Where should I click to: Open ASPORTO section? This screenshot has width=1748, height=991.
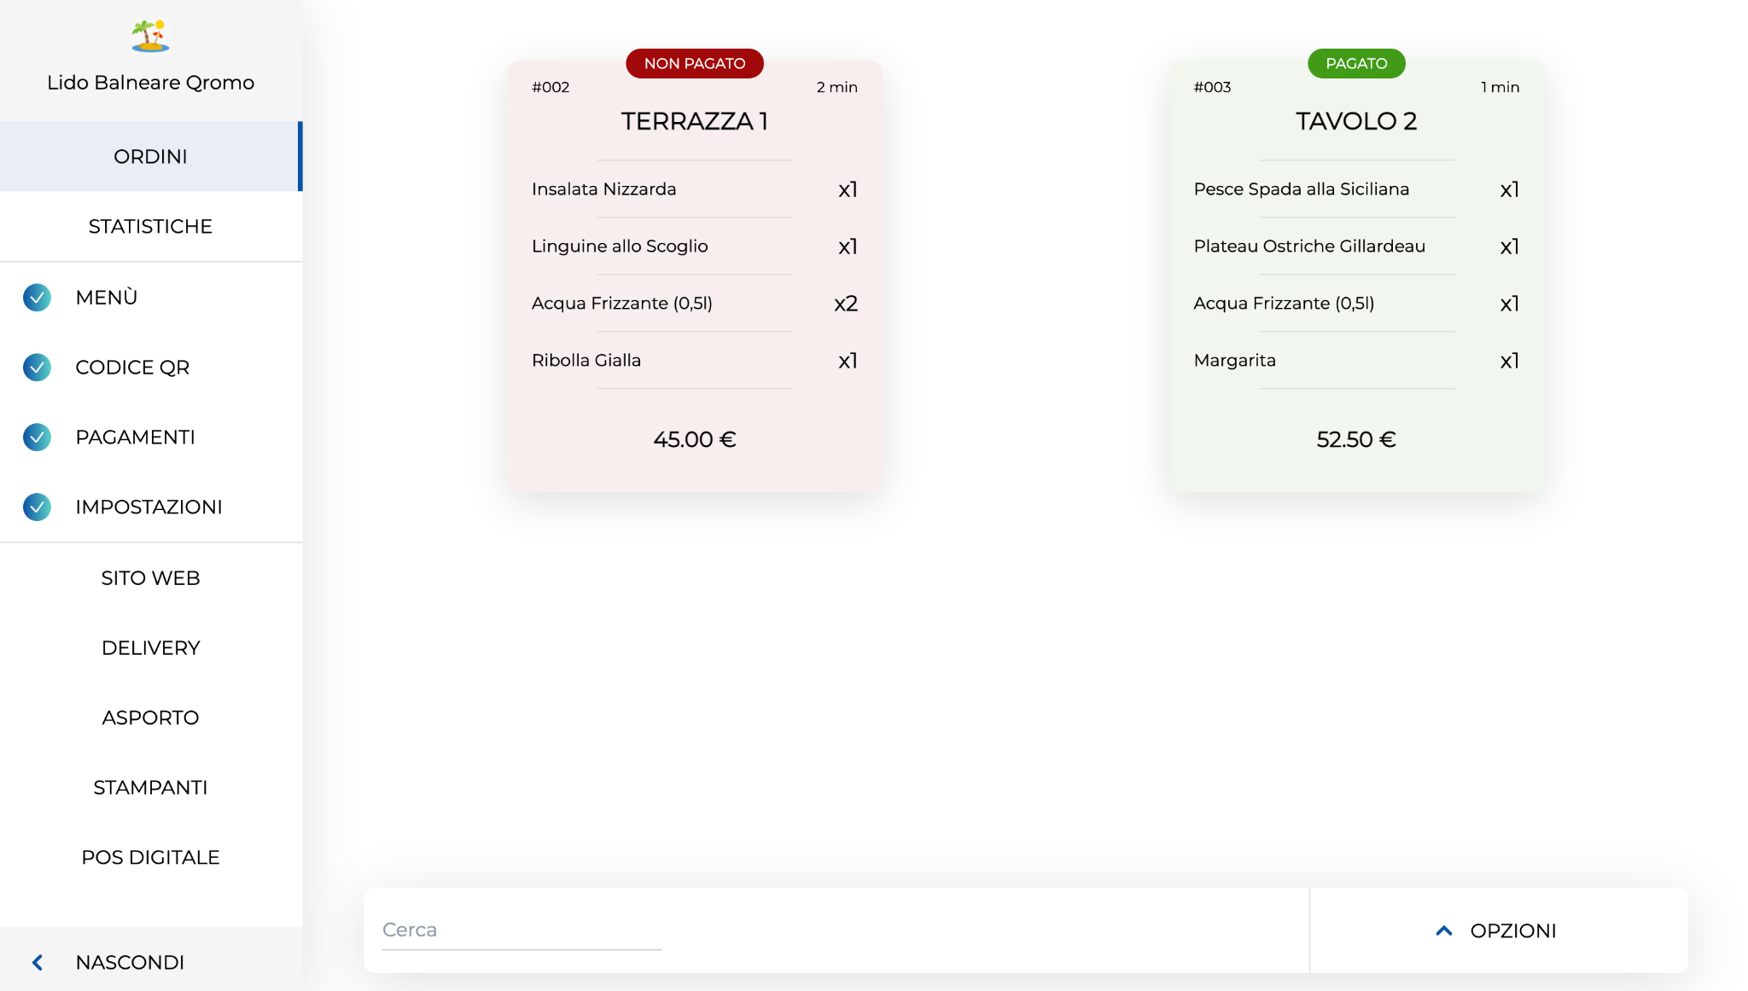pos(150,717)
